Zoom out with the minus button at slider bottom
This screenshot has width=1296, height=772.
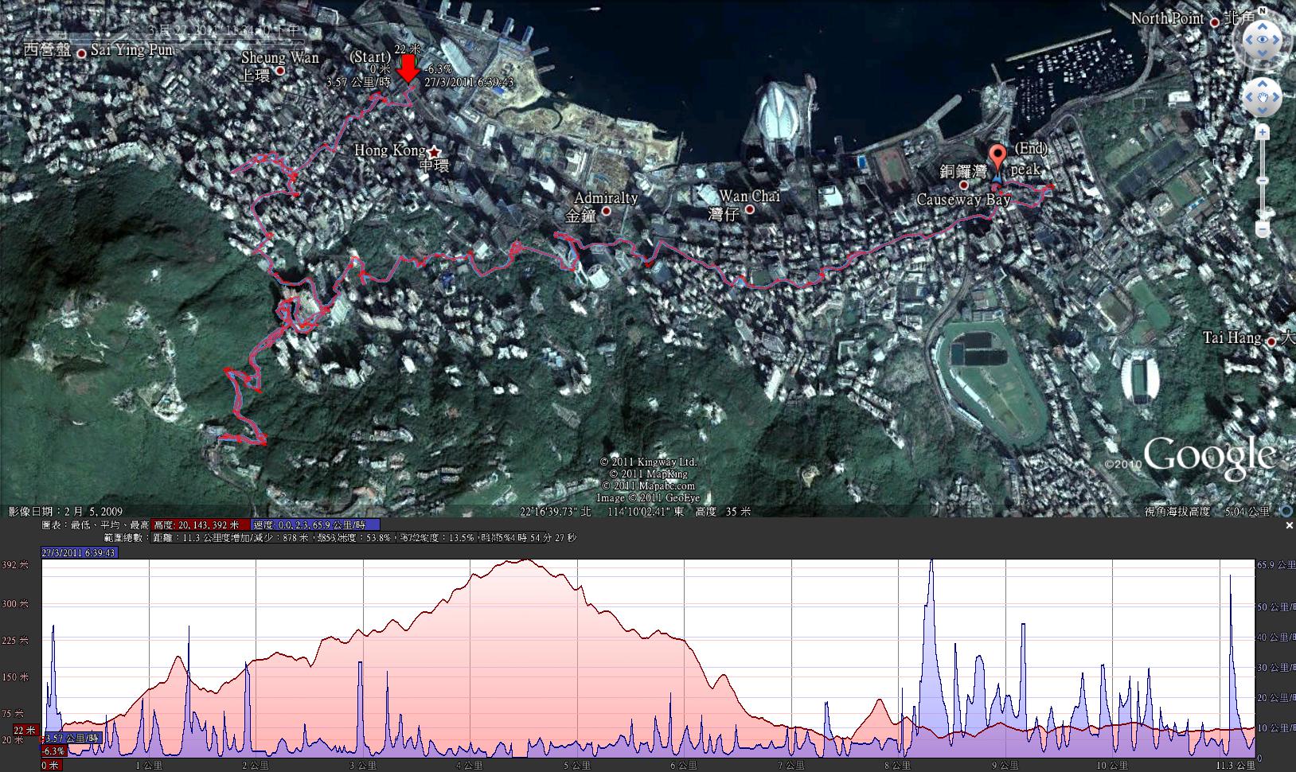click(1263, 230)
